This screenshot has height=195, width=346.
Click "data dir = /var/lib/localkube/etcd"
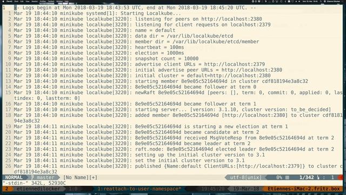[184, 36]
